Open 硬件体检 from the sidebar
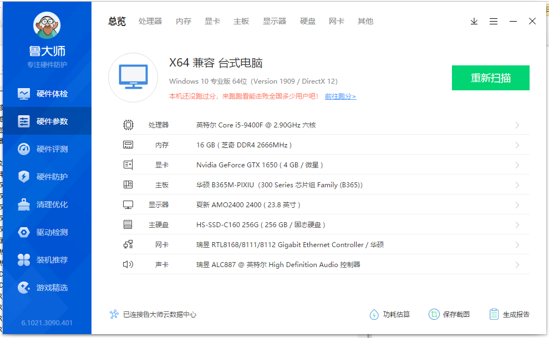The height and width of the screenshot is (338, 549). 45,94
